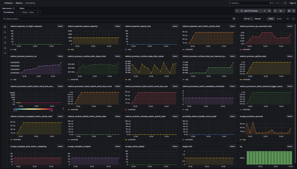Select the target_info metric
This screenshot has height=169, width=297.
tap(232, 146)
